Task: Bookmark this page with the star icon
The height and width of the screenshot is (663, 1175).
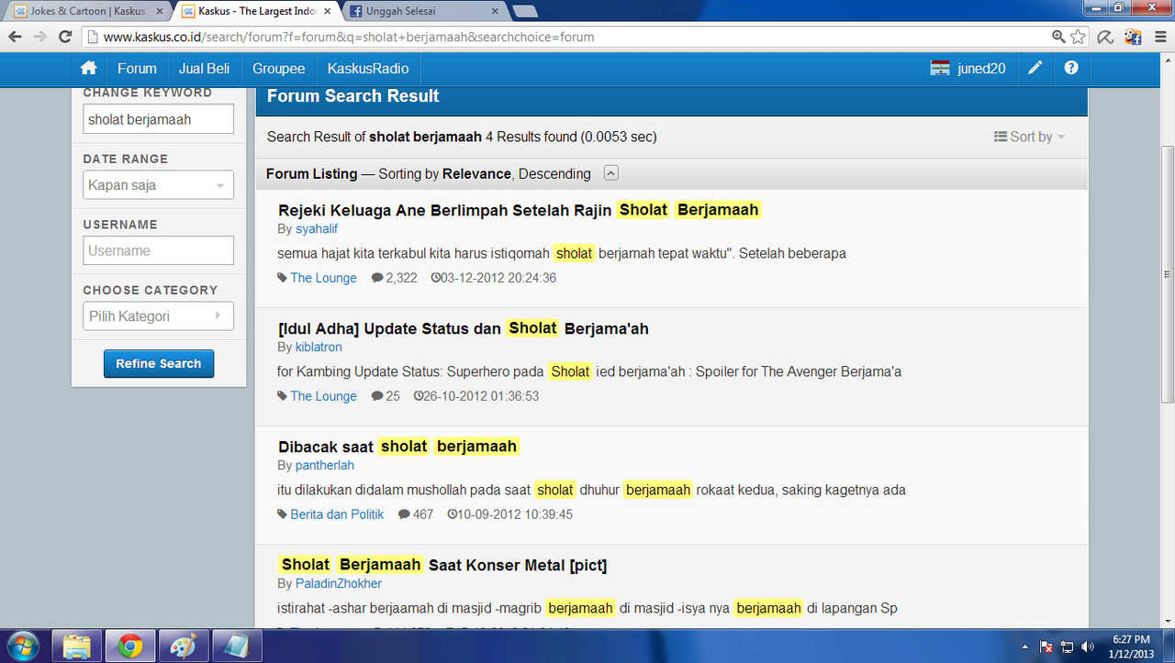Action: pyautogui.click(x=1078, y=37)
